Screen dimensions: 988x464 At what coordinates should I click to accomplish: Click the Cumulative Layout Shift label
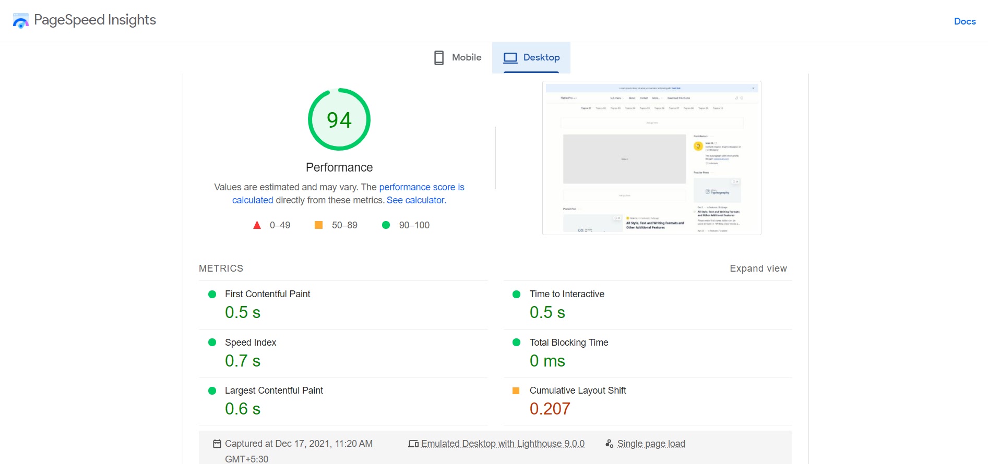[578, 390]
